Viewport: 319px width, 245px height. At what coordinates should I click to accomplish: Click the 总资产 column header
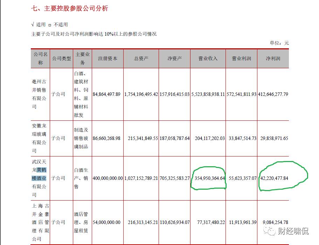(x=141, y=58)
